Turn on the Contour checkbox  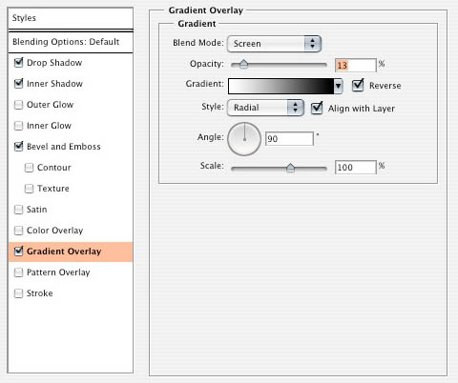click(29, 168)
